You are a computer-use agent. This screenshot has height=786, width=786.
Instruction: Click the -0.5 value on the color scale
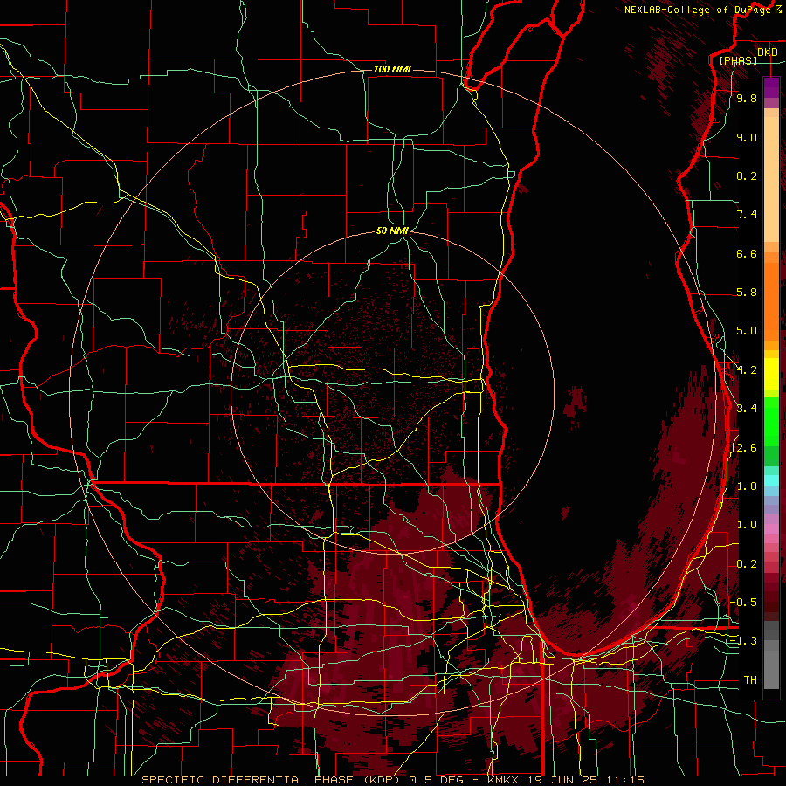point(743,603)
